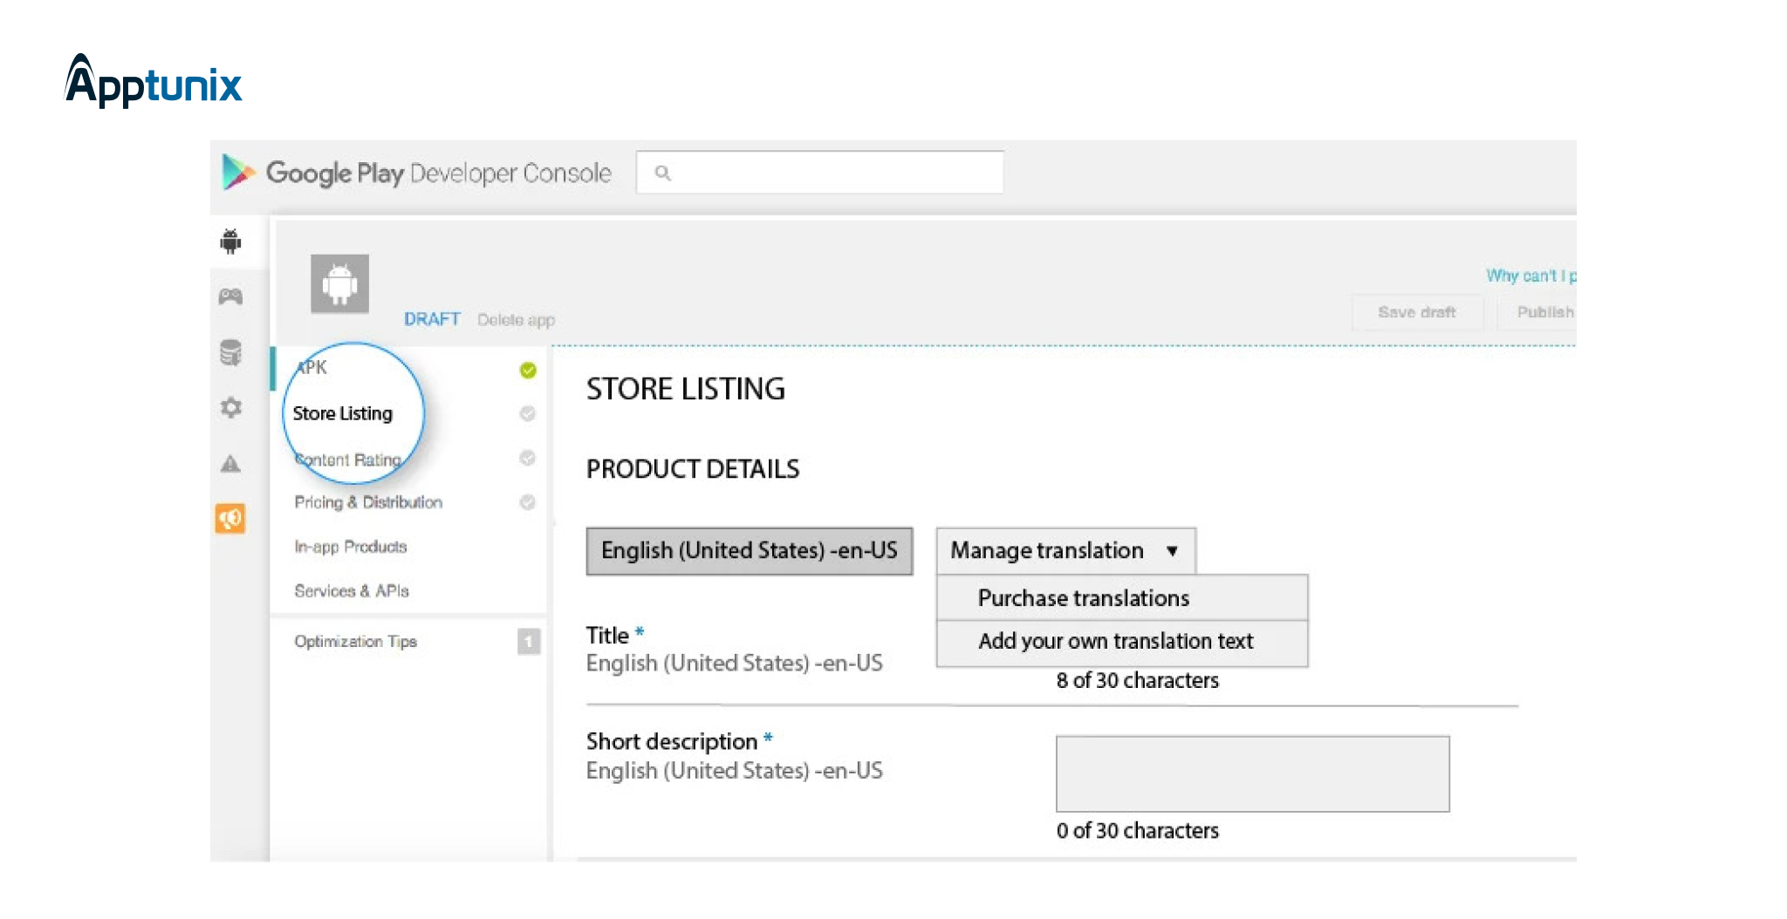The image size is (1787, 919).
Task: Click the Delete app link
Action: pos(516,320)
